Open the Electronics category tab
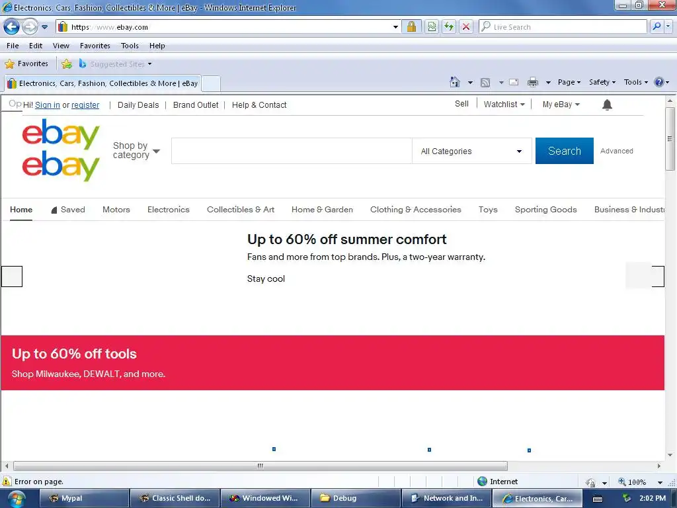This screenshot has height=508, width=677. [x=169, y=210]
